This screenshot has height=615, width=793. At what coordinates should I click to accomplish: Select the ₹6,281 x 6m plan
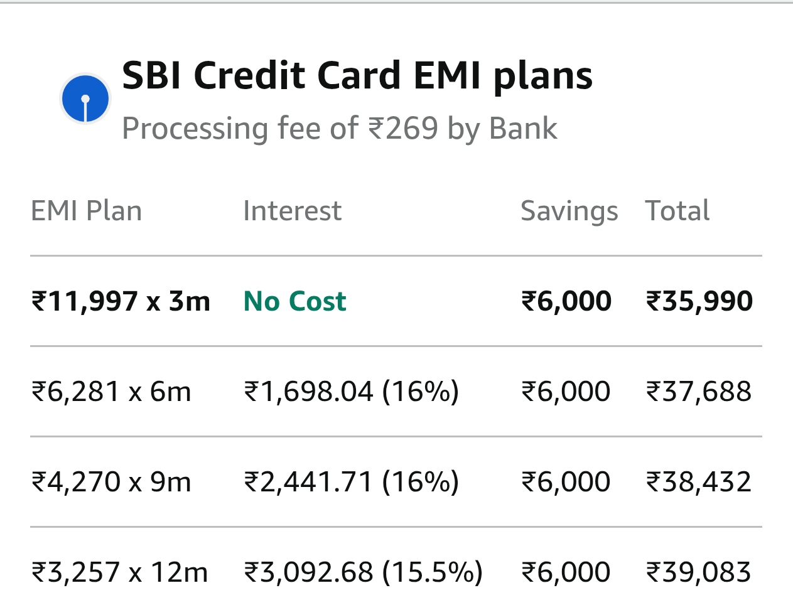coord(111,392)
